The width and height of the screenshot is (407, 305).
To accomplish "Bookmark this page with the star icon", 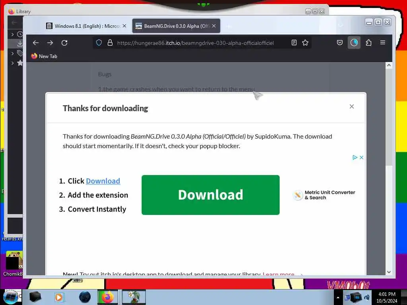I will [x=305, y=42].
